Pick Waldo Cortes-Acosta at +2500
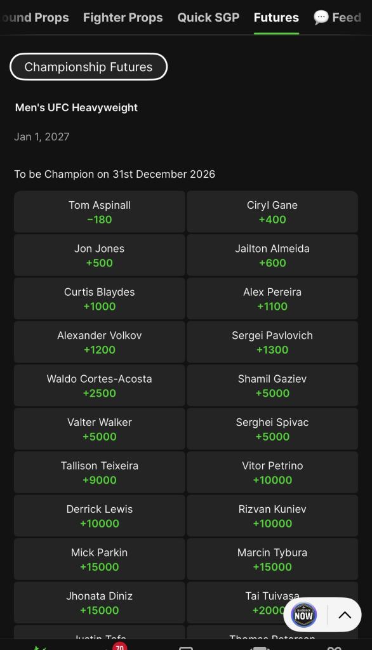The image size is (372, 650). [x=100, y=385]
